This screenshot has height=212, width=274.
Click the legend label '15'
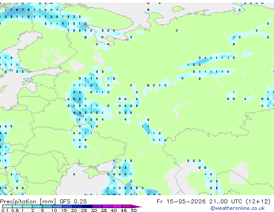[64, 210]
